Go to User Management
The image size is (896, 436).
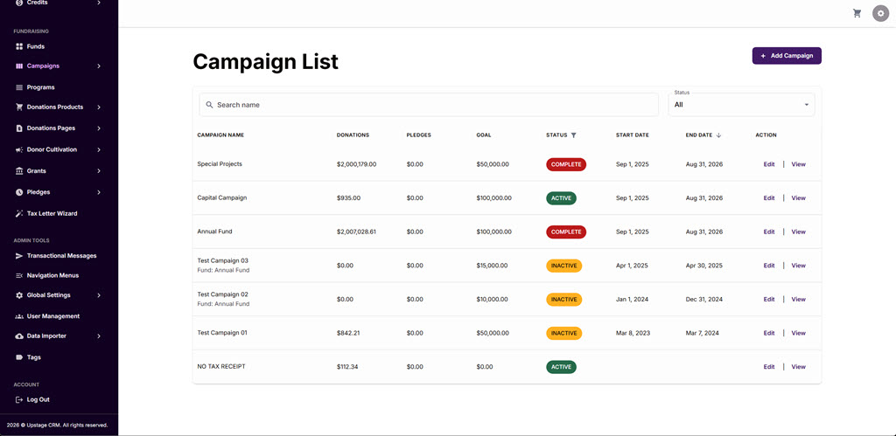click(52, 316)
